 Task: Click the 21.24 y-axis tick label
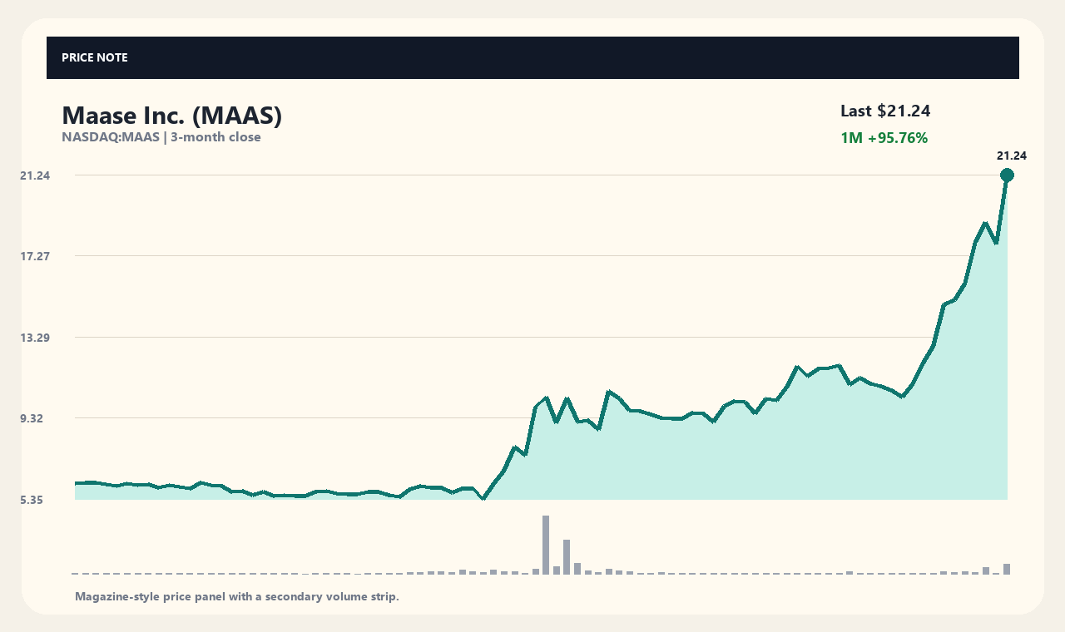coord(36,175)
